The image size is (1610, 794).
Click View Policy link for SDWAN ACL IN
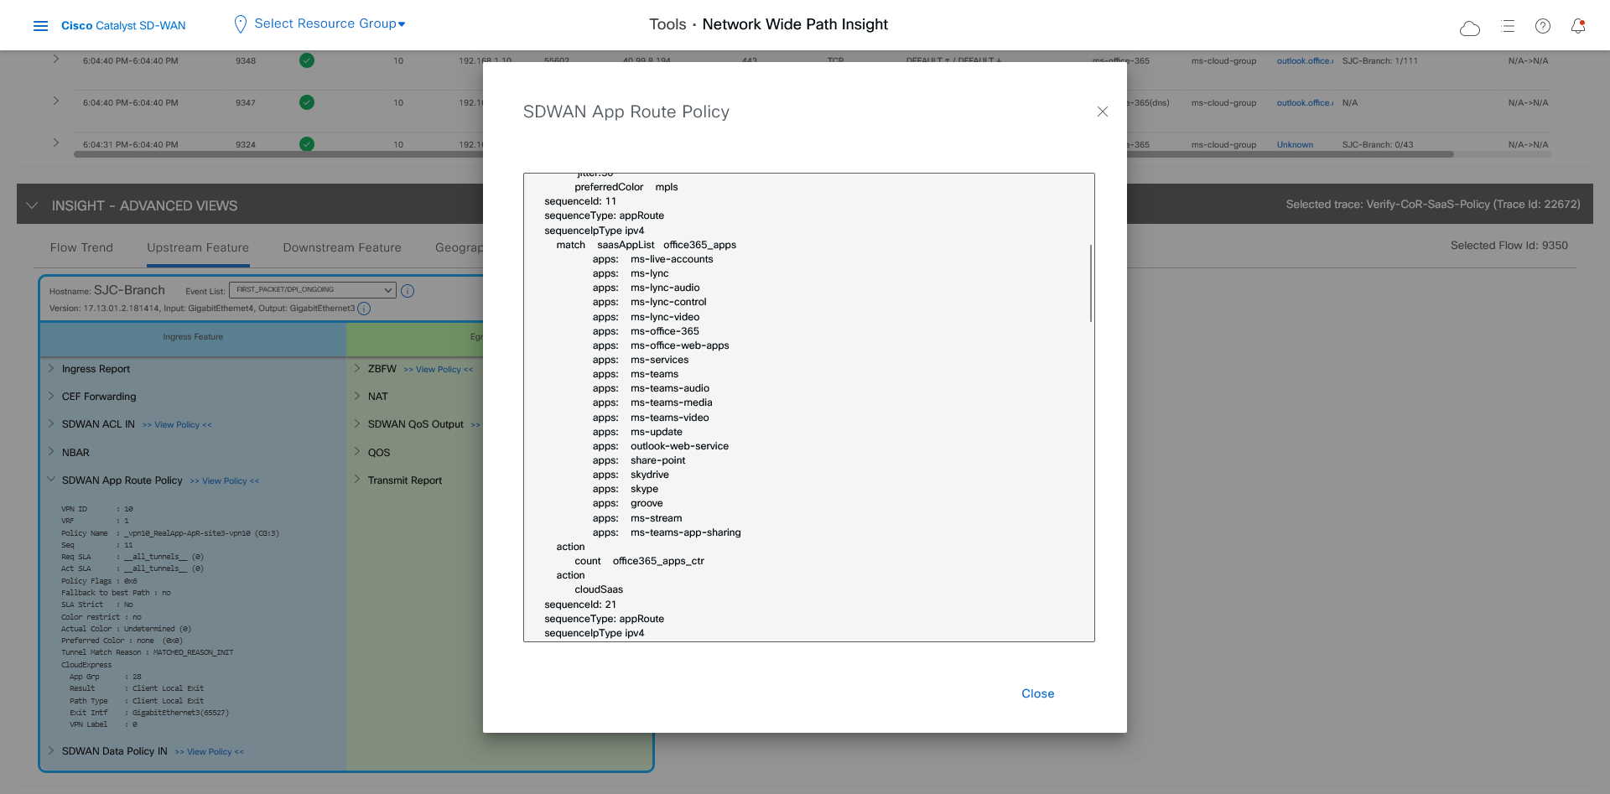pos(177,425)
